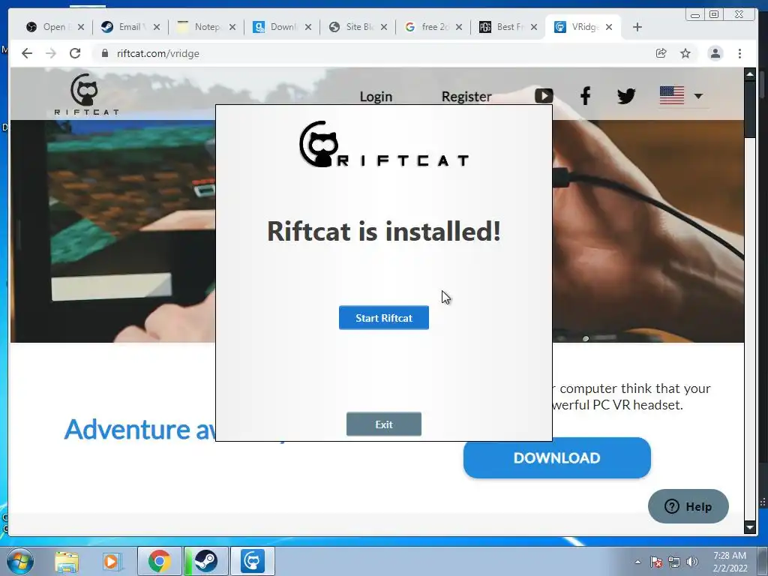
Task: Reload the riftcat.com page
Action: [x=75, y=53]
